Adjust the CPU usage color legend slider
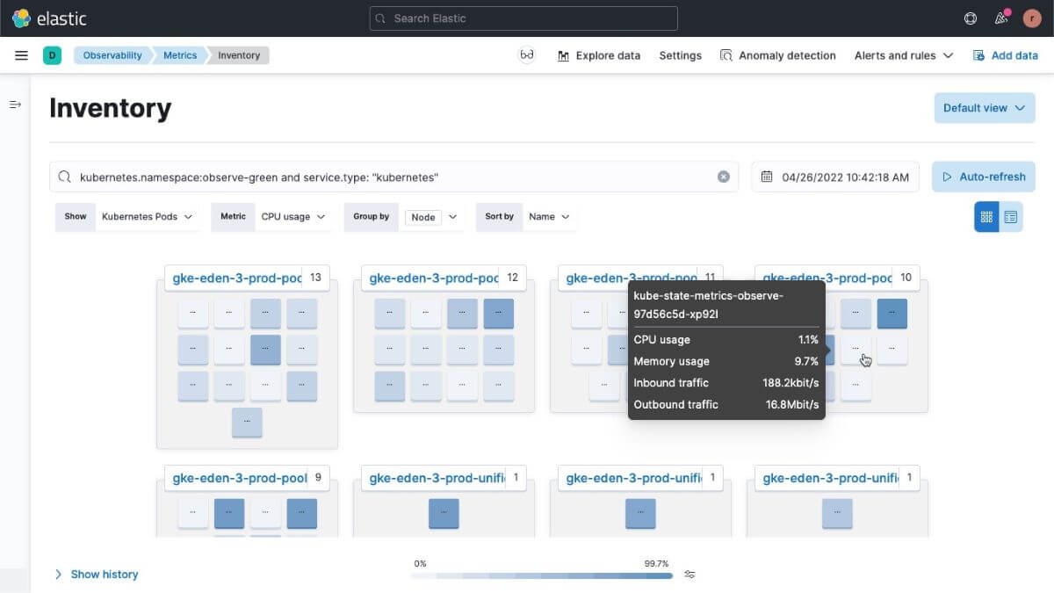 coord(689,574)
